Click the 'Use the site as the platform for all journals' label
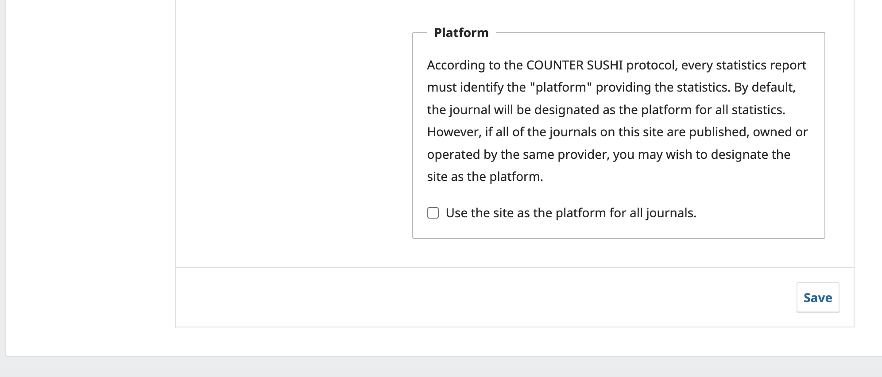The width and height of the screenshot is (882, 377). (x=571, y=213)
